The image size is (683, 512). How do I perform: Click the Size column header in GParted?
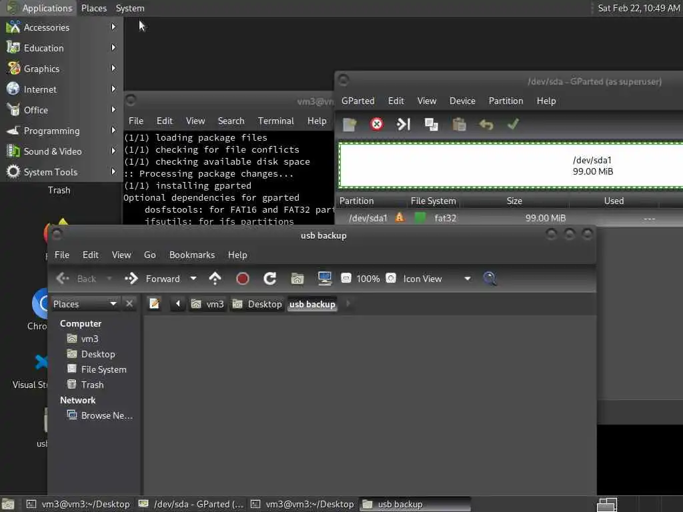(x=514, y=201)
